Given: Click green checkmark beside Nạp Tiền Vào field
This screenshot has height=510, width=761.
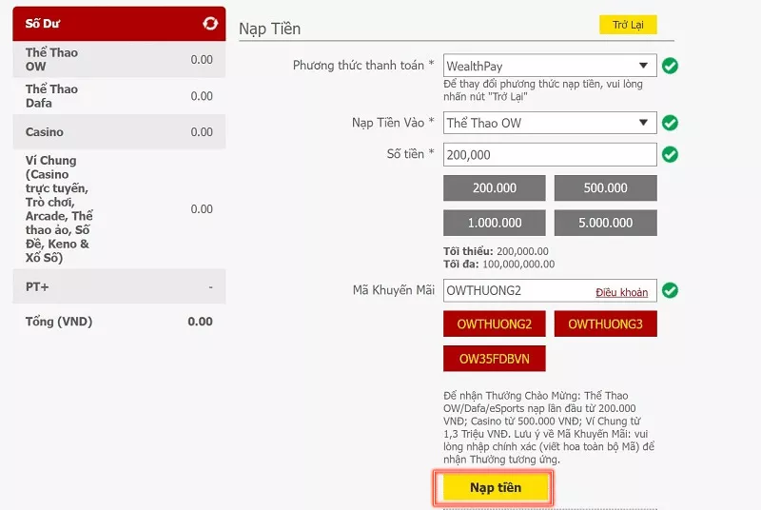Looking at the screenshot, I should (670, 123).
